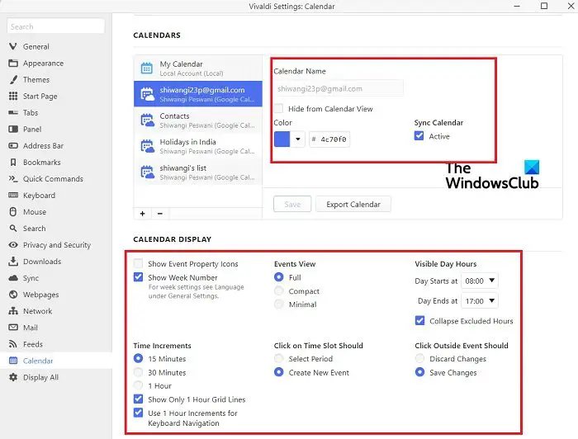Select the Select Period radio option
Screen dimensions: 578x439
point(279,358)
